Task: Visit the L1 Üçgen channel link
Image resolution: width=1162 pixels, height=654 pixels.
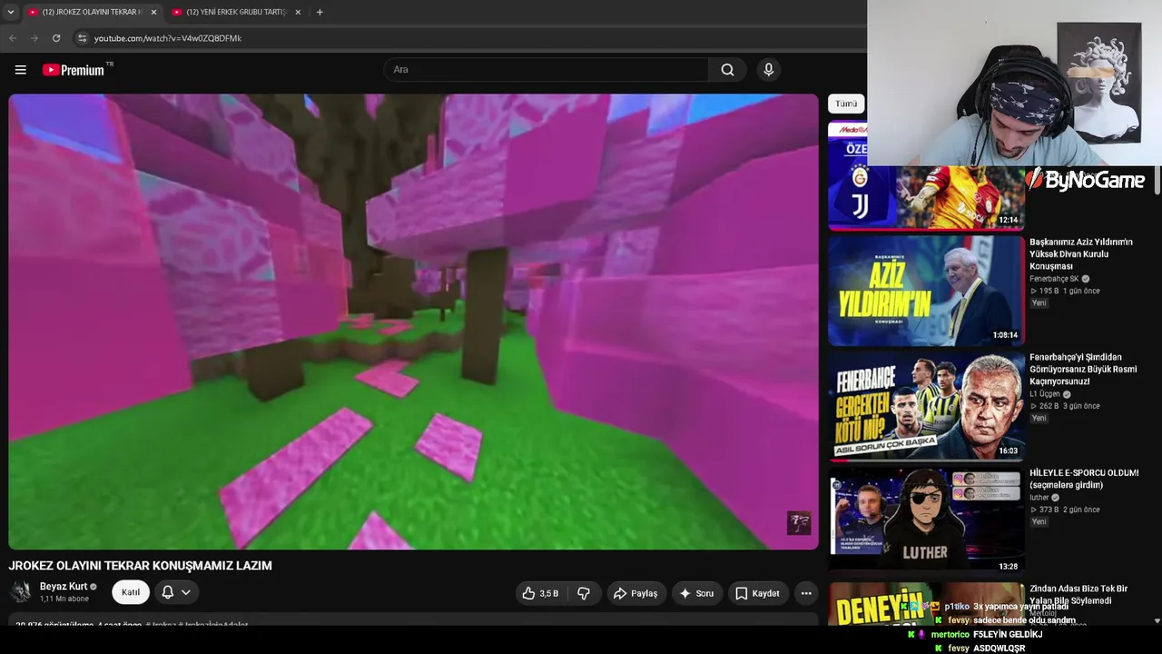Action: point(1045,394)
